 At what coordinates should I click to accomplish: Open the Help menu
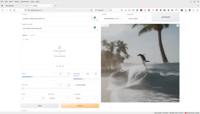tap(37, 2)
